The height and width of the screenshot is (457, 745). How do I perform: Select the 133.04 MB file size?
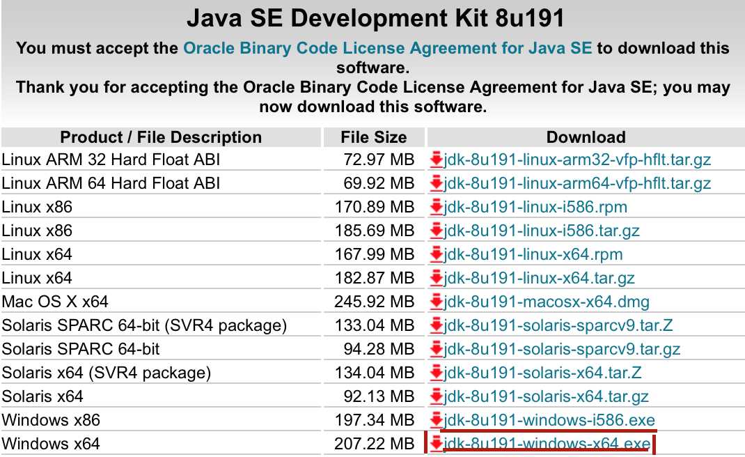[375, 325]
